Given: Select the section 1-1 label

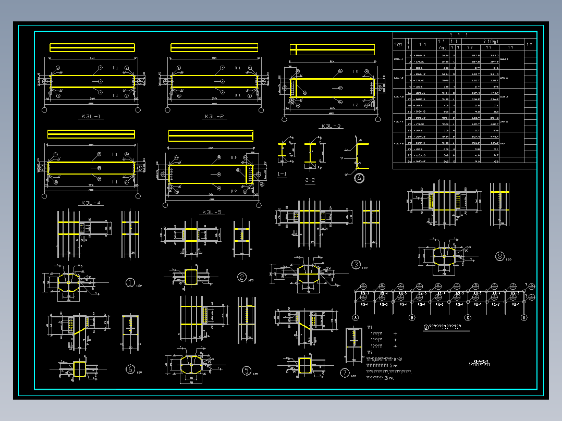Looking at the screenshot, I should 282,174.
